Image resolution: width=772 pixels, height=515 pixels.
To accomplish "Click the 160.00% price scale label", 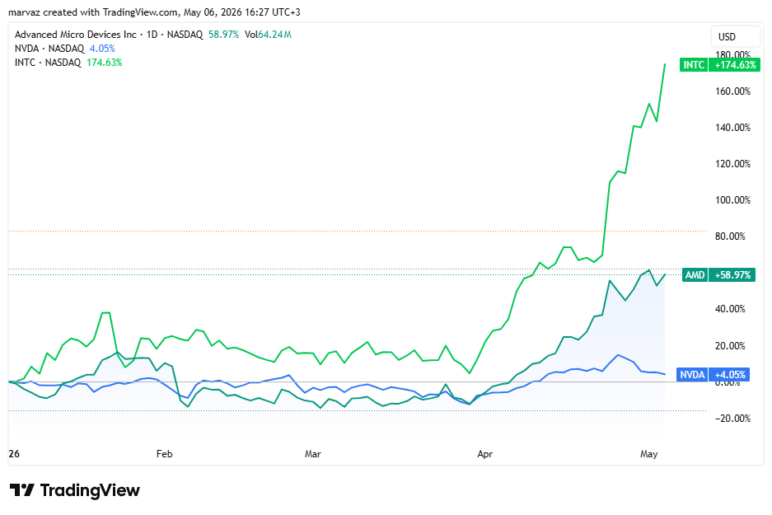I will click(732, 91).
